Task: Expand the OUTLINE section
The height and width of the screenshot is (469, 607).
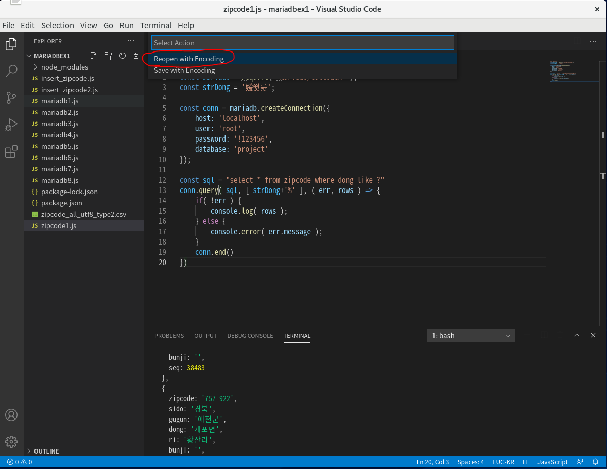Action: coord(84,451)
